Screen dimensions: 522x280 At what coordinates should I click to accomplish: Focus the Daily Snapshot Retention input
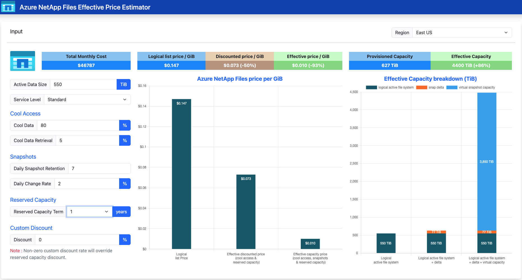pyautogui.click(x=99, y=168)
